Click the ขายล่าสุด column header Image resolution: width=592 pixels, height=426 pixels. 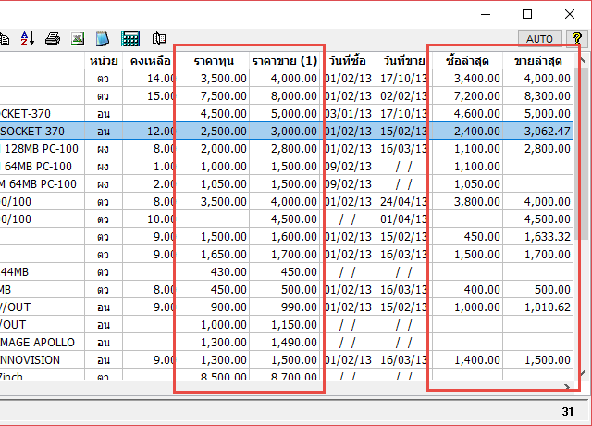click(538, 61)
